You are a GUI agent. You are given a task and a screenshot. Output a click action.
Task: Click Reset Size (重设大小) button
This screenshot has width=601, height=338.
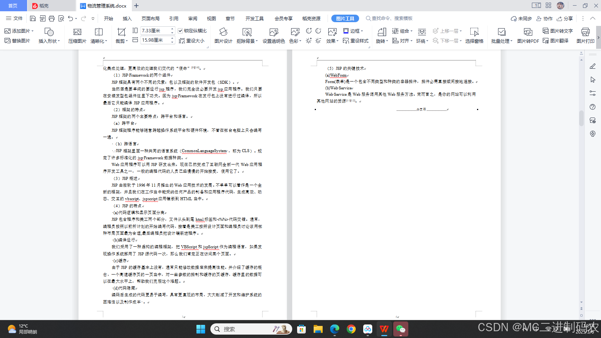click(192, 41)
